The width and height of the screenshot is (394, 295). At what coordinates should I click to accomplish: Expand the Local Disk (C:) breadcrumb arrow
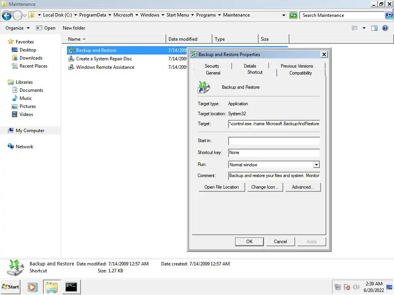point(75,15)
